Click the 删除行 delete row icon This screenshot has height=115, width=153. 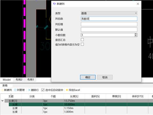[x=29, y=90]
